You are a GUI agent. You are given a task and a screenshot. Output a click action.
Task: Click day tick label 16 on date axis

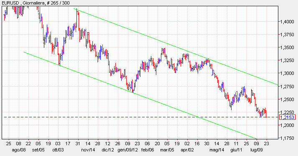pos(197,144)
